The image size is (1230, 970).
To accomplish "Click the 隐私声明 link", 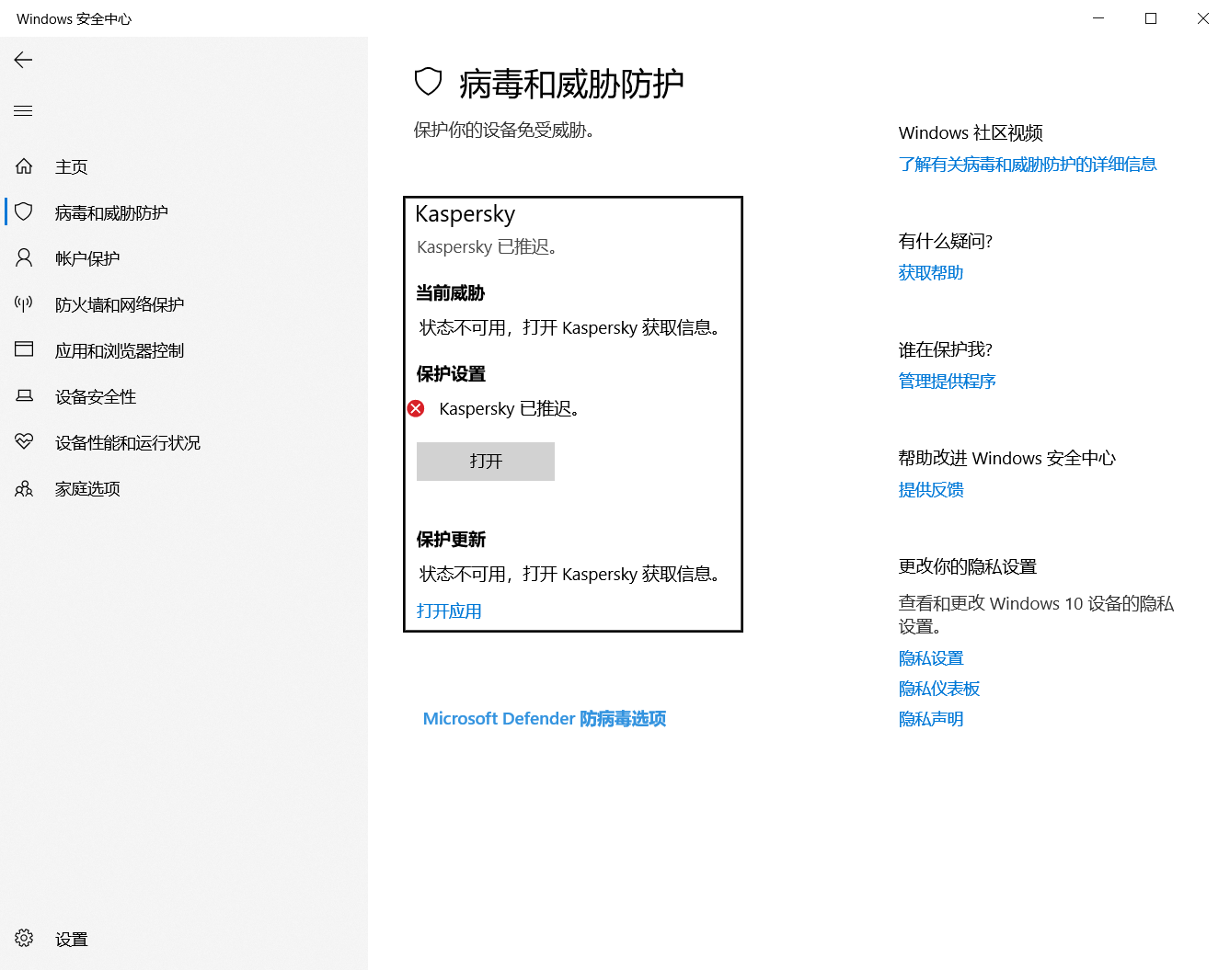I will tap(931, 719).
